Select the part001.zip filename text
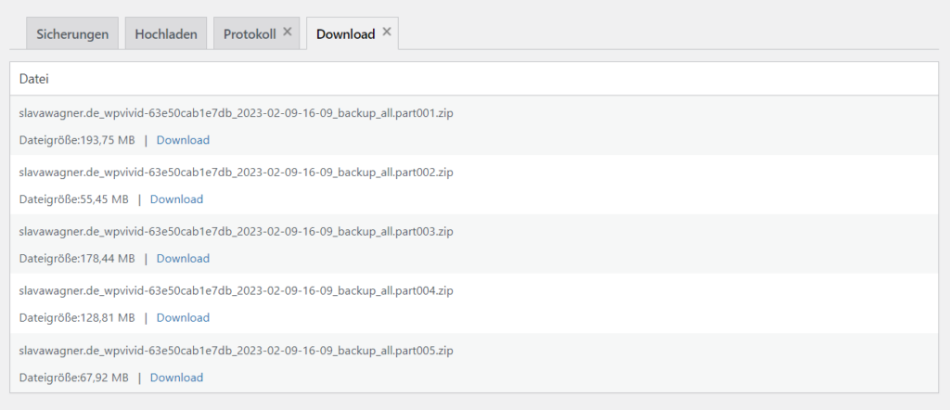Image resolution: width=950 pixels, height=410 pixels. tap(237, 113)
